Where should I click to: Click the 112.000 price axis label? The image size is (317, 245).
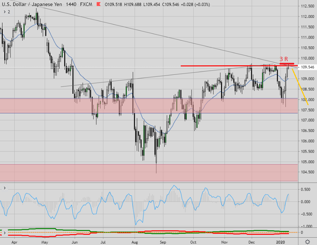point(308,16)
